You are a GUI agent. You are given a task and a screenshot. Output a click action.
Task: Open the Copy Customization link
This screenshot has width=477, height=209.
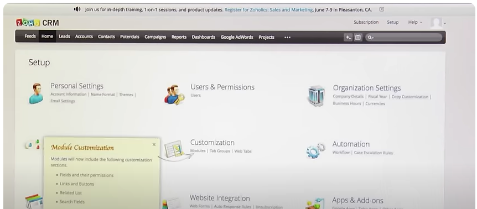coord(410,97)
